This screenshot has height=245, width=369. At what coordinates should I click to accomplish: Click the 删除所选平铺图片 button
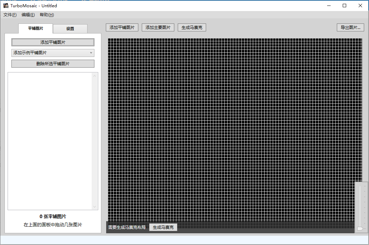click(x=53, y=63)
